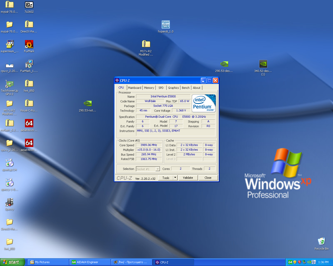Screen dimensions: 333x266
Task: Click the Safely Remove Hardware tray icon
Action: (x=304, y=262)
